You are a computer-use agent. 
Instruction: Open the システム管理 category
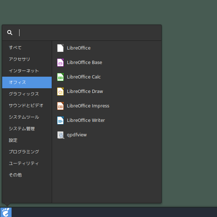[27, 129]
